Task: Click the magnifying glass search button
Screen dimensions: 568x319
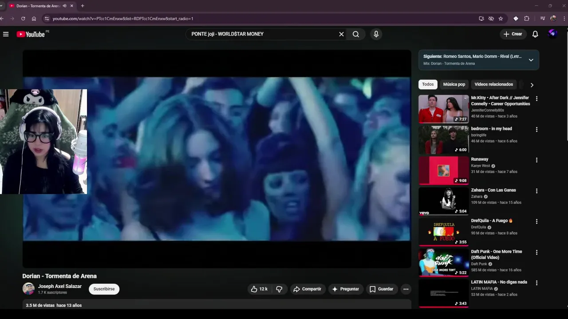Action: tap(356, 34)
